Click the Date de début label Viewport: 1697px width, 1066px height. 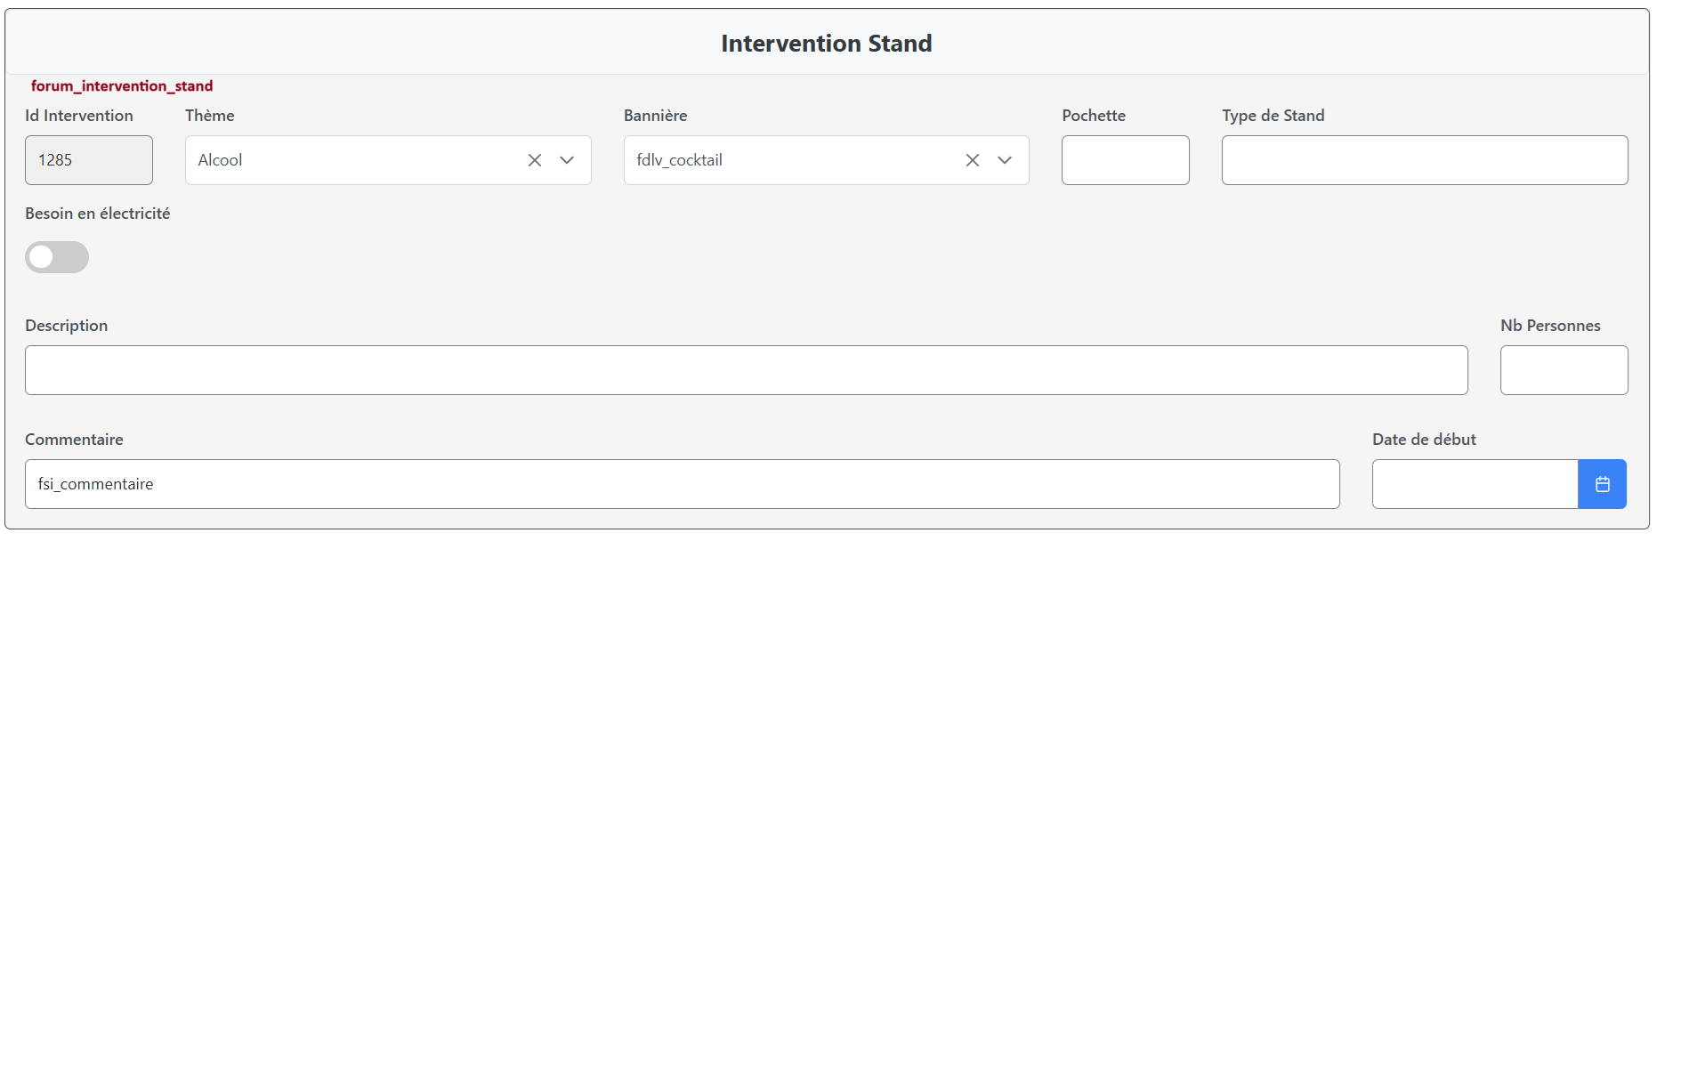click(x=1424, y=440)
